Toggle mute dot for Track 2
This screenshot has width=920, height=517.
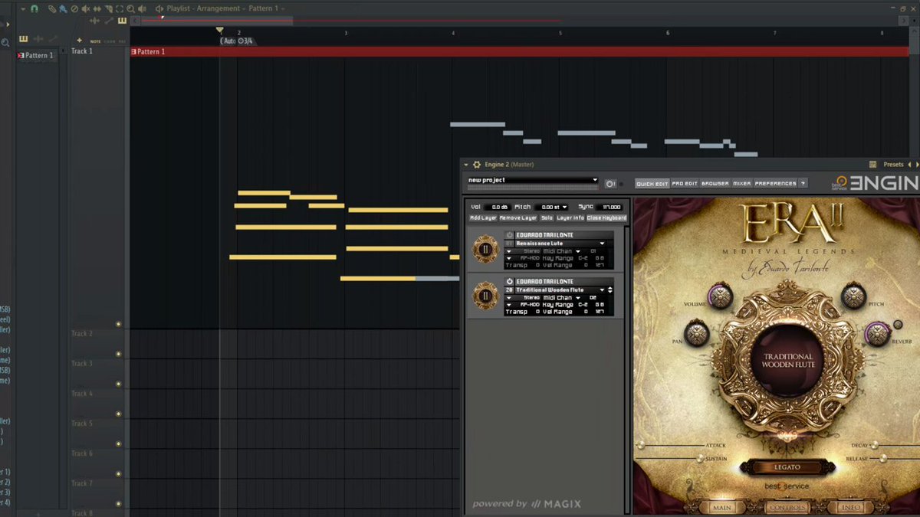coord(118,354)
